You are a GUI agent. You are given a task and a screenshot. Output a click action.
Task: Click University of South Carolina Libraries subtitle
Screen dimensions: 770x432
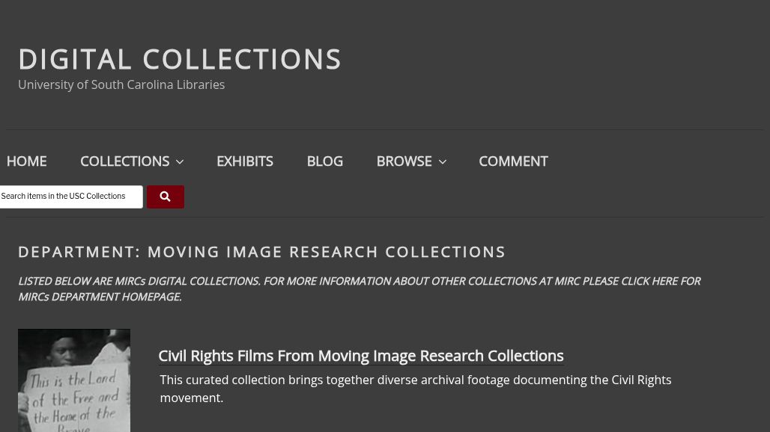point(121,85)
